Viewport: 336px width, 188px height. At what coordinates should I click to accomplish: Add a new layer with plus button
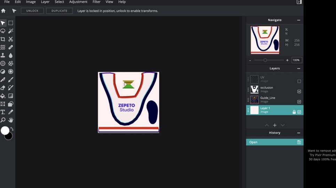click(275, 125)
